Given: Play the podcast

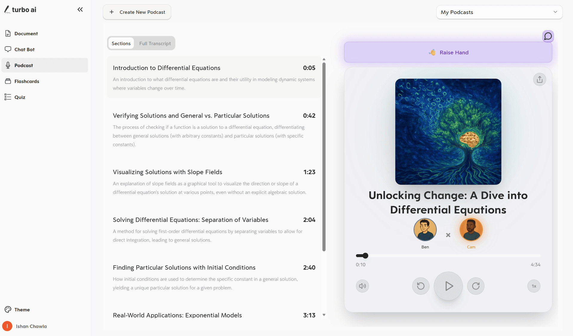Looking at the screenshot, I should point(448,286).
